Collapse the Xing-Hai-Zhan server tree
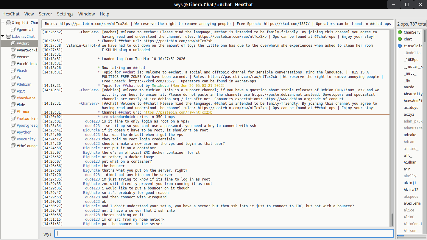This screenshot has height=240, width=427. (3, 23)
